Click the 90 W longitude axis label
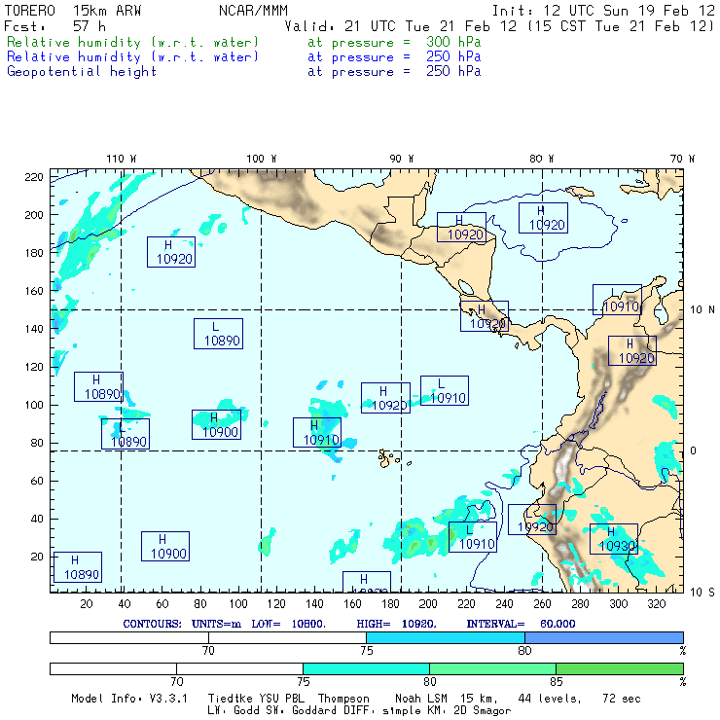The width and height of the screenshot is (720, 720). click(401, 158)
